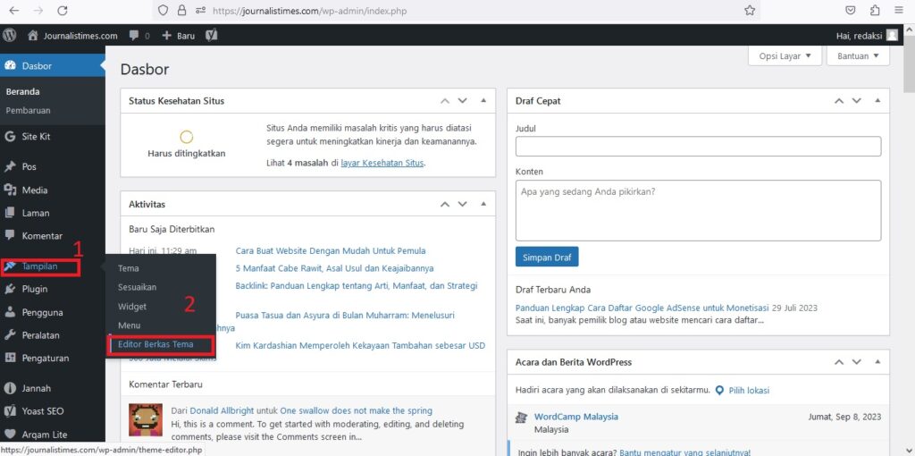Open the Opsi Layar dropdown
The width and height of the screenshot is (915, 456).
click(785, 55)
